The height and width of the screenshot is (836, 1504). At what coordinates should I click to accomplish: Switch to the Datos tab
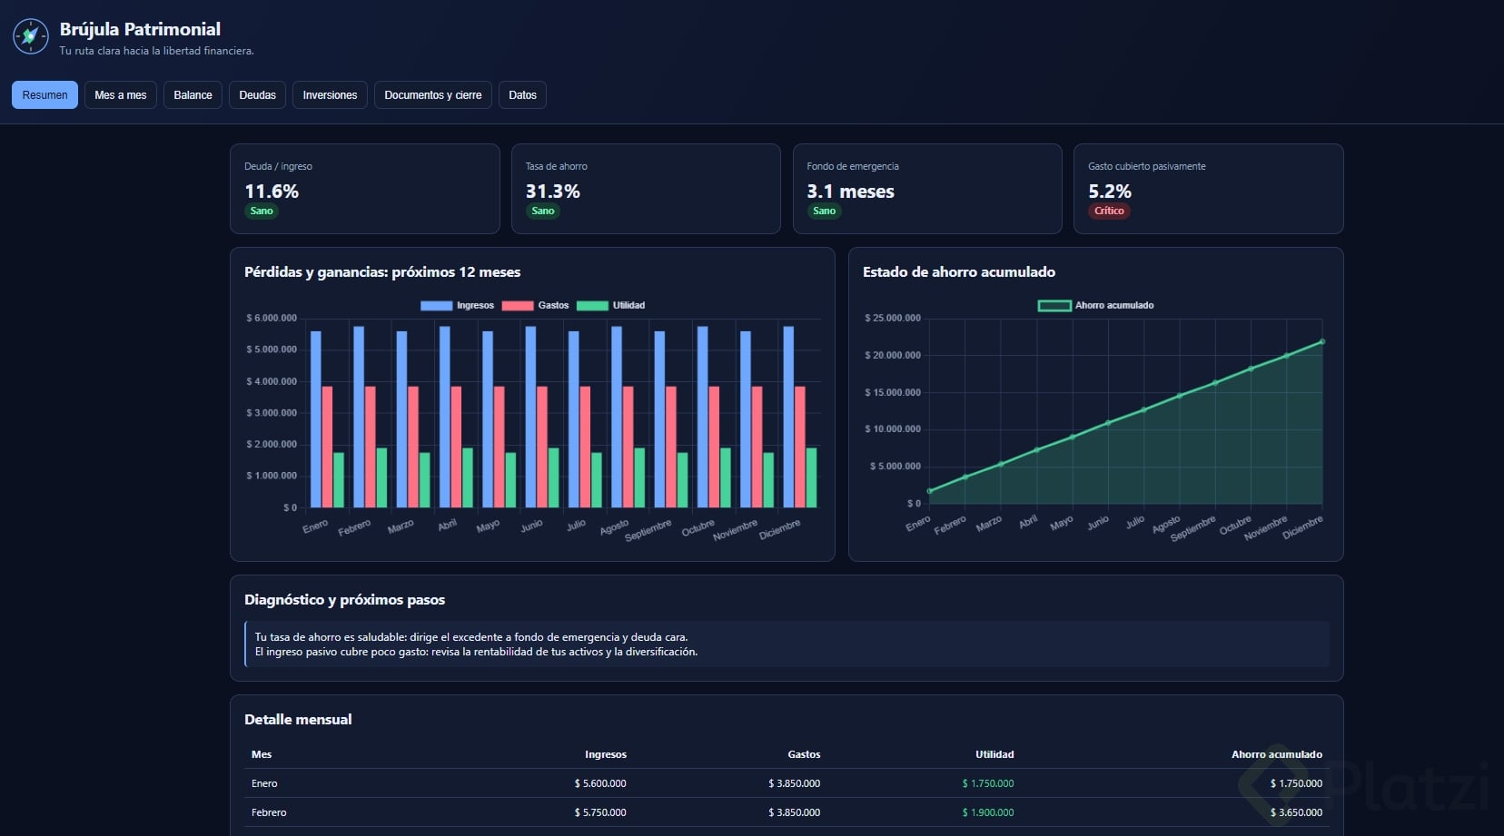522,95
